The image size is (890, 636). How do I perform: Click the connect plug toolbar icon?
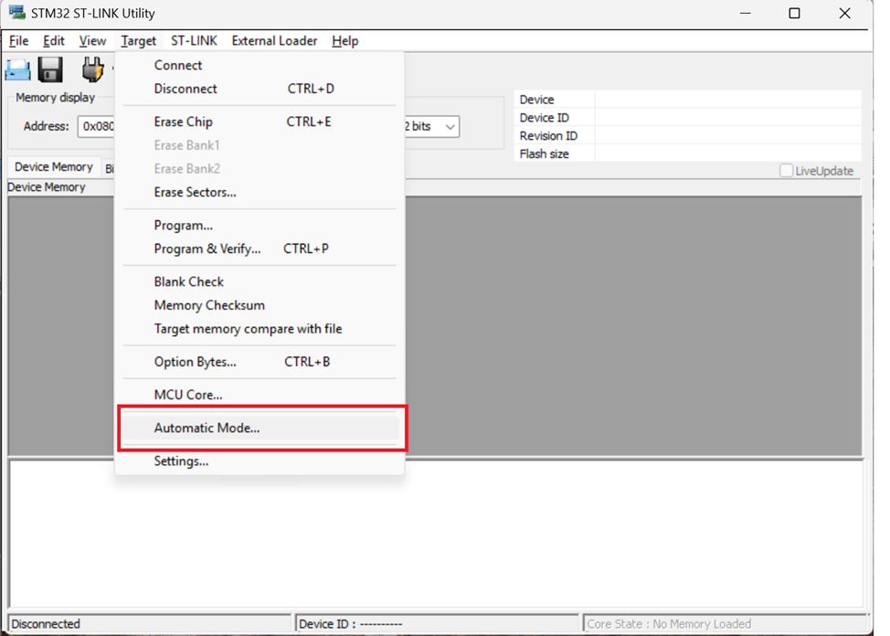pyautogui.click(x=92, y=69)
